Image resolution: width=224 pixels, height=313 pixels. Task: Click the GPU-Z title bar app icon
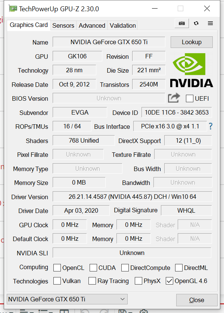[13, 9]
